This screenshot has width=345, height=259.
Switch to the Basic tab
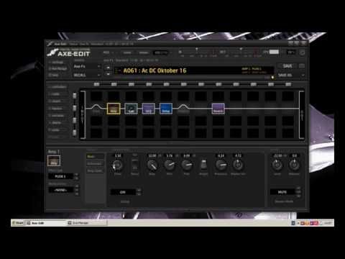click(x=95, y=157)
